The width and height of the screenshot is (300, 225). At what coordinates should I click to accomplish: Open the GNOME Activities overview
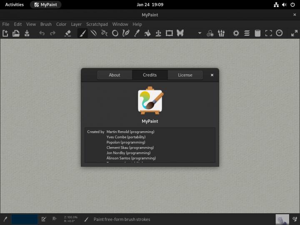14,5
